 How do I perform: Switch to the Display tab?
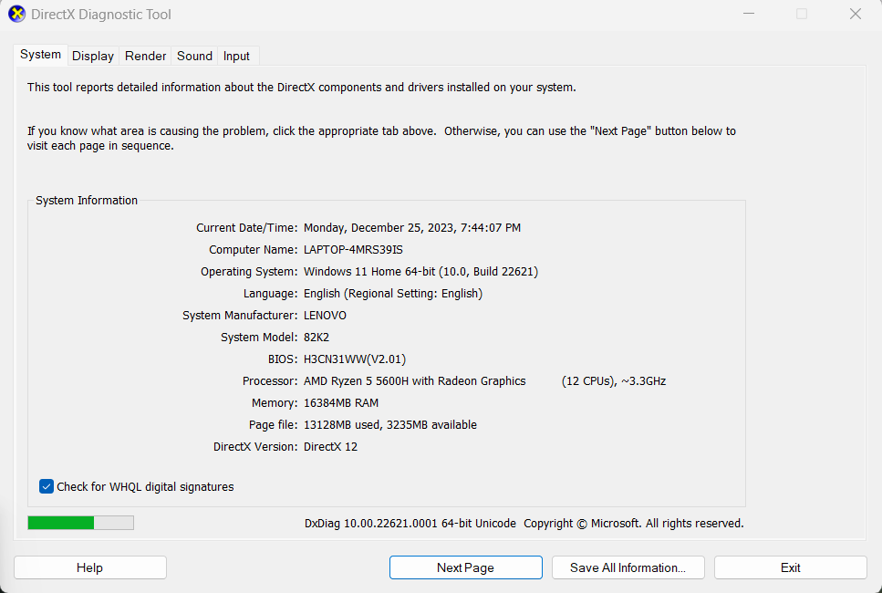93,56
